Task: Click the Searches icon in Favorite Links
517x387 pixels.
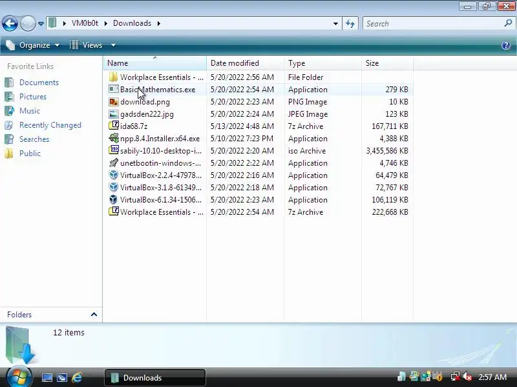Action: [9, 139]
